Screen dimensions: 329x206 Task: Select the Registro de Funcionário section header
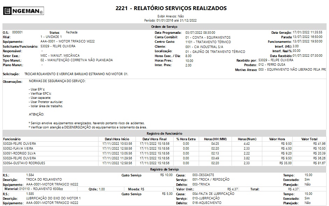point(164,133)
